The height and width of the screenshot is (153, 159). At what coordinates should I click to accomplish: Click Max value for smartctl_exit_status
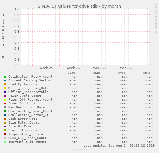(149, 142)
